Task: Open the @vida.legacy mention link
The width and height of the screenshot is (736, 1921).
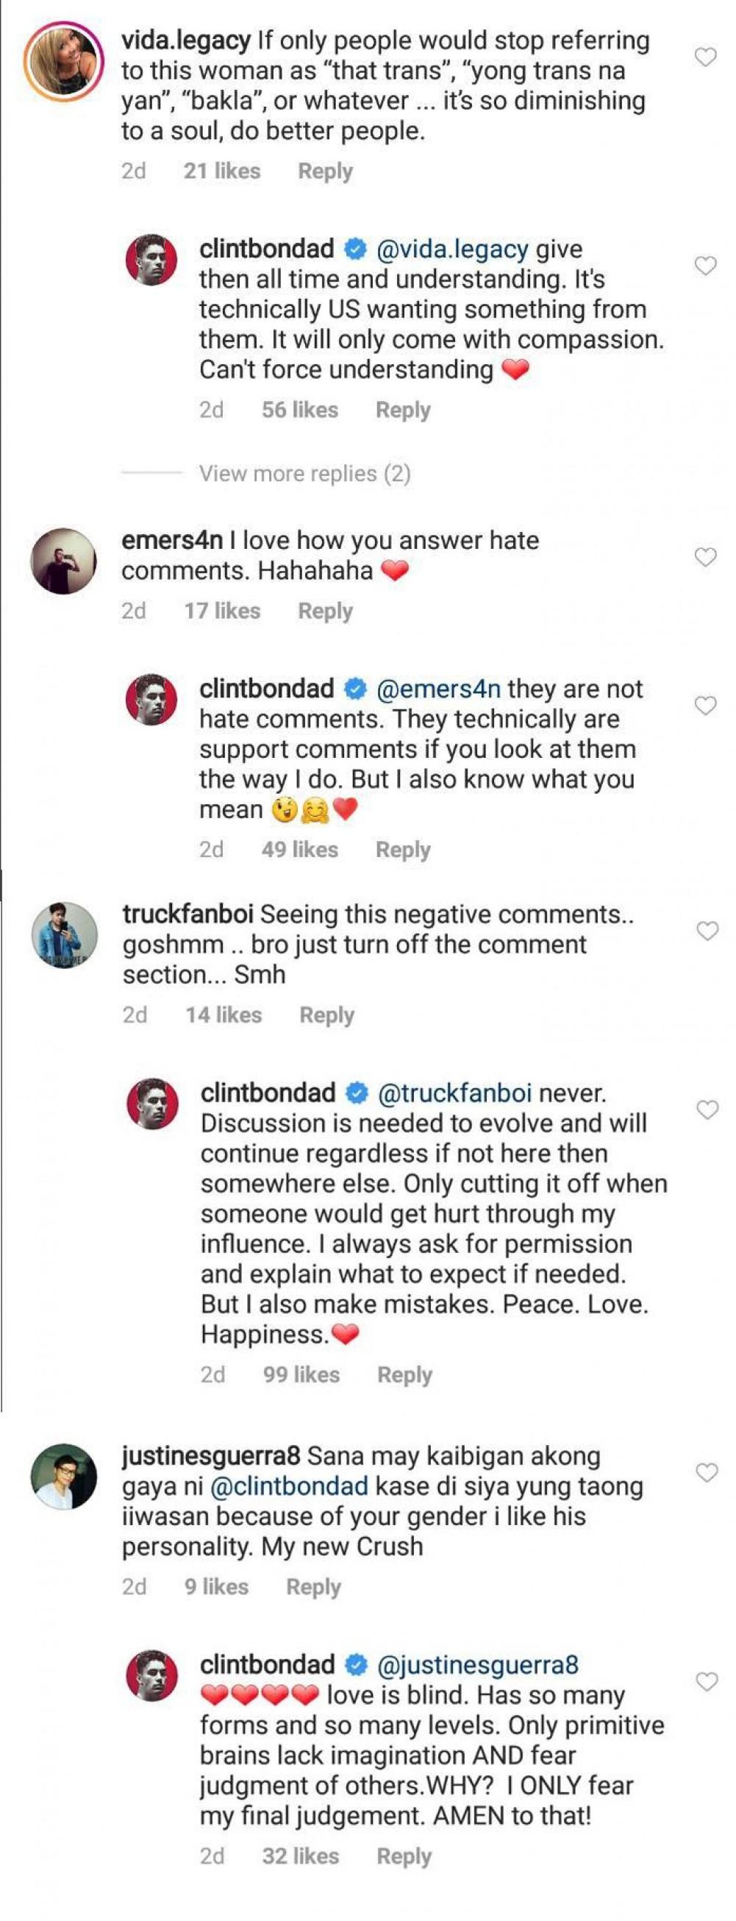Action: tap(453, 249)
